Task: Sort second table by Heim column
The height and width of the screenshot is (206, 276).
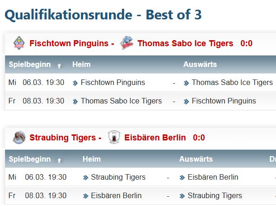Action: point(91,159)
